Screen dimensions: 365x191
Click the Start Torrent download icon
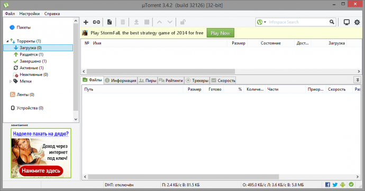click(136, 22)
